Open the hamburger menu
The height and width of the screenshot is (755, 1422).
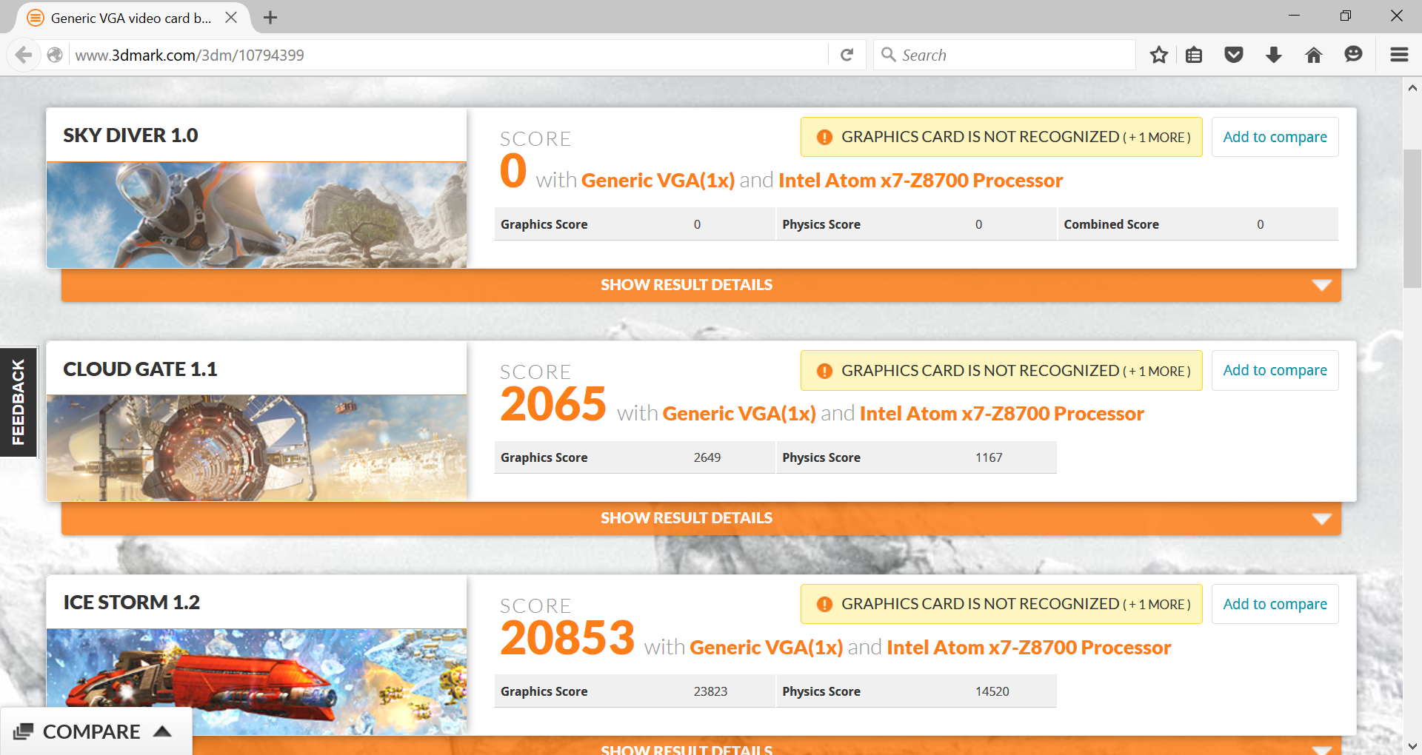point(1399,55)
